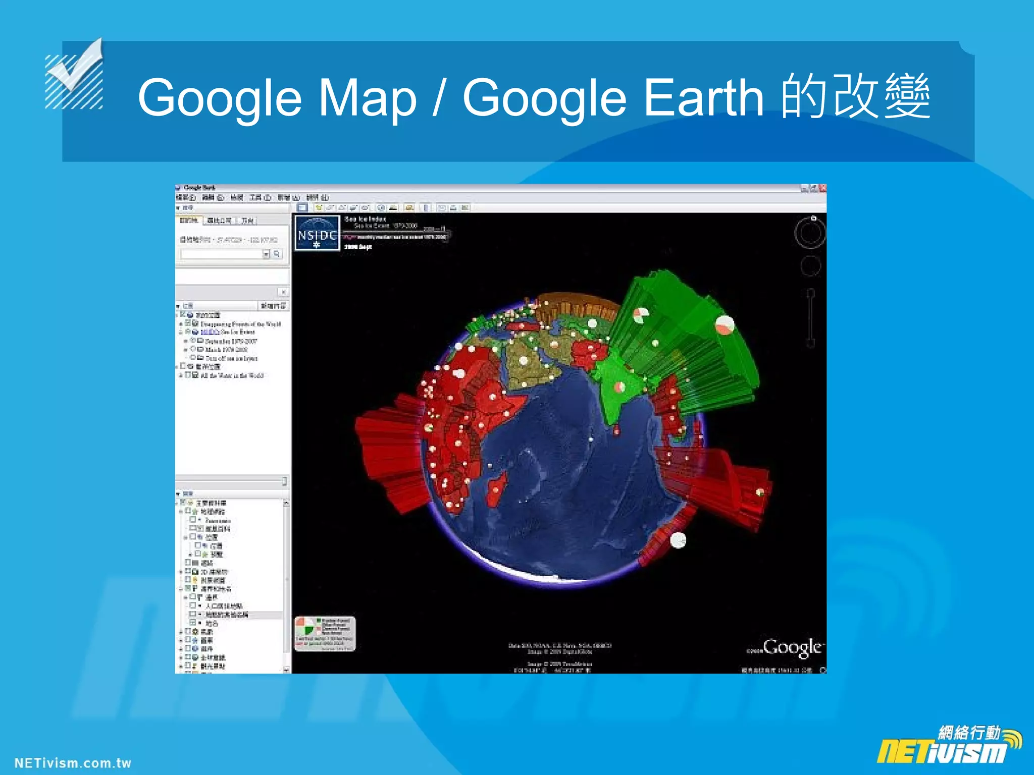Click the Print toolbar icon

coord(453,207)
